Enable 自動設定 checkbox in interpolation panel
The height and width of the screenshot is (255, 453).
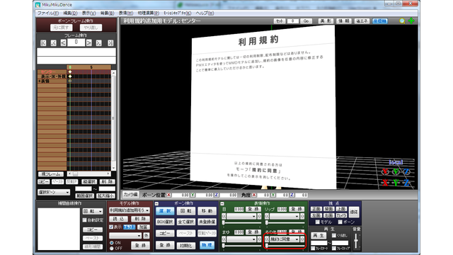[85, 220]
